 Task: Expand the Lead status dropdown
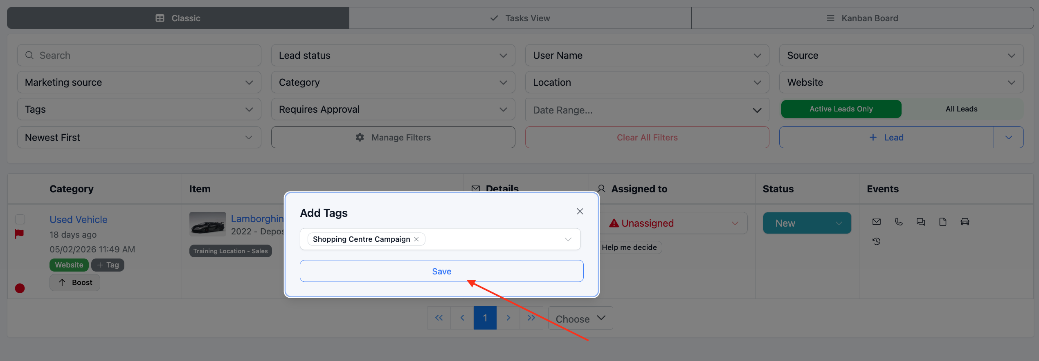pos(393,56)
